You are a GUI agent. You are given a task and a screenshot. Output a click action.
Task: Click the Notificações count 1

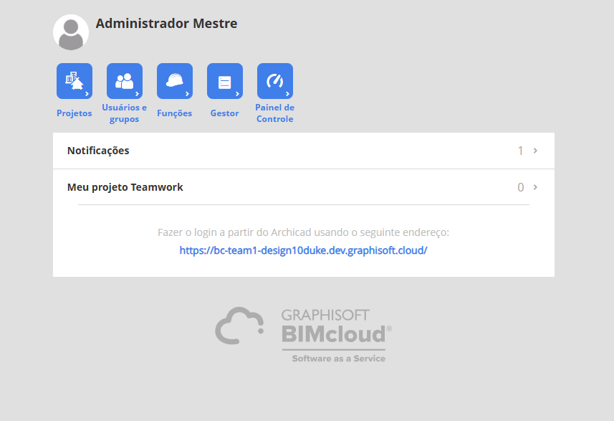520,151
